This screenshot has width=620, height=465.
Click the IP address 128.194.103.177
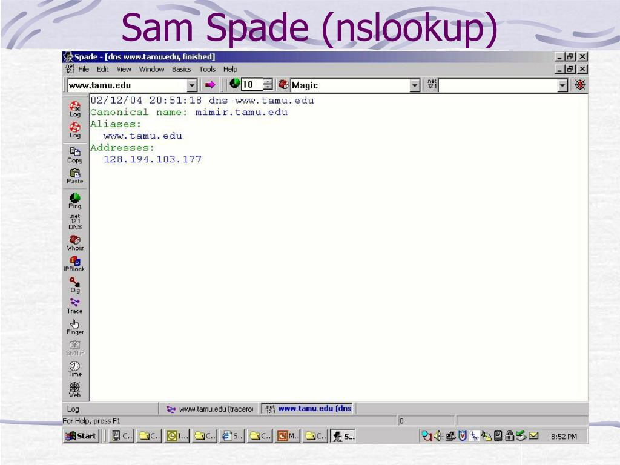click(x=153, y=159)
